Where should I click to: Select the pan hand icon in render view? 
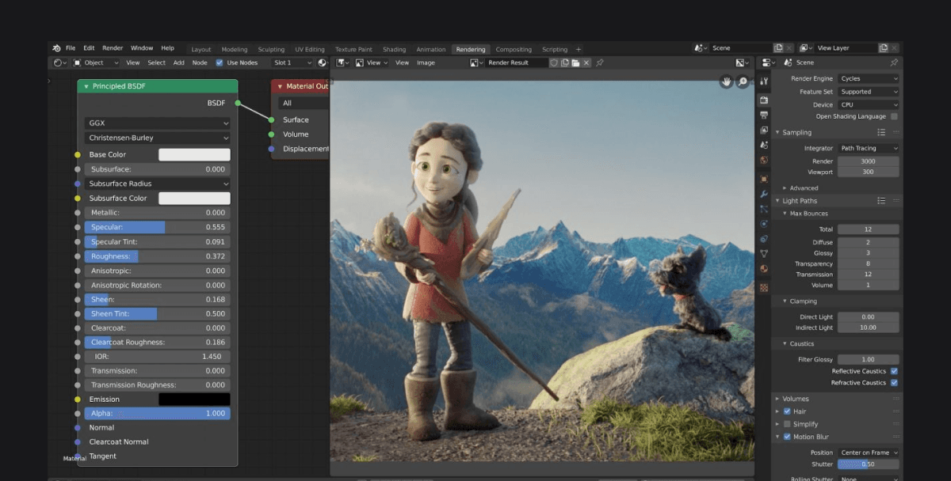click(727, 82)
